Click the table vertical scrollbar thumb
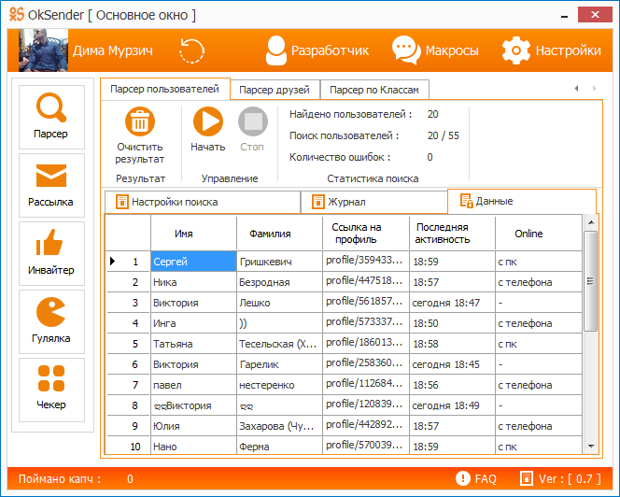620x497 pixels. click(591, 281)
